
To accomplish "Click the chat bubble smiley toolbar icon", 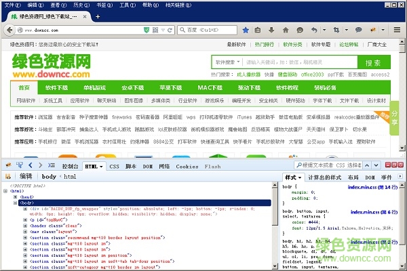I will tap(300, 30).
